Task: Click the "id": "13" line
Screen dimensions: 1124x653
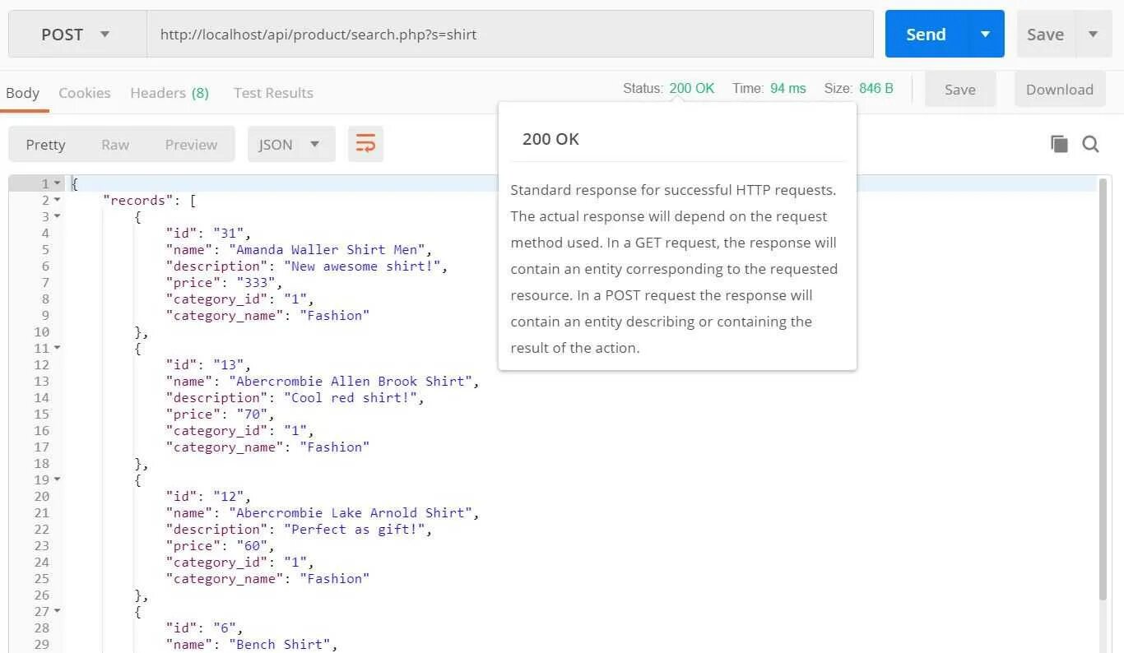Action: tap(208, 364)
